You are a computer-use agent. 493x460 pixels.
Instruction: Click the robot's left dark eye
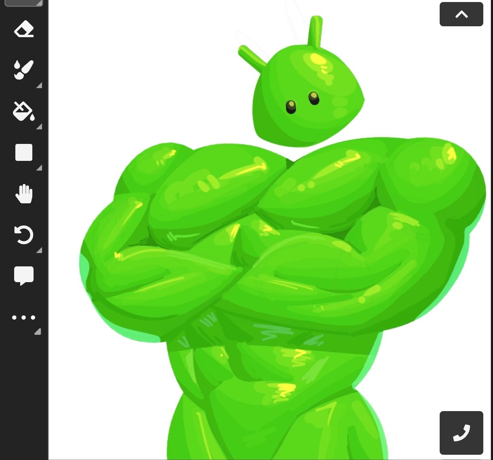(x=291, y=107)
